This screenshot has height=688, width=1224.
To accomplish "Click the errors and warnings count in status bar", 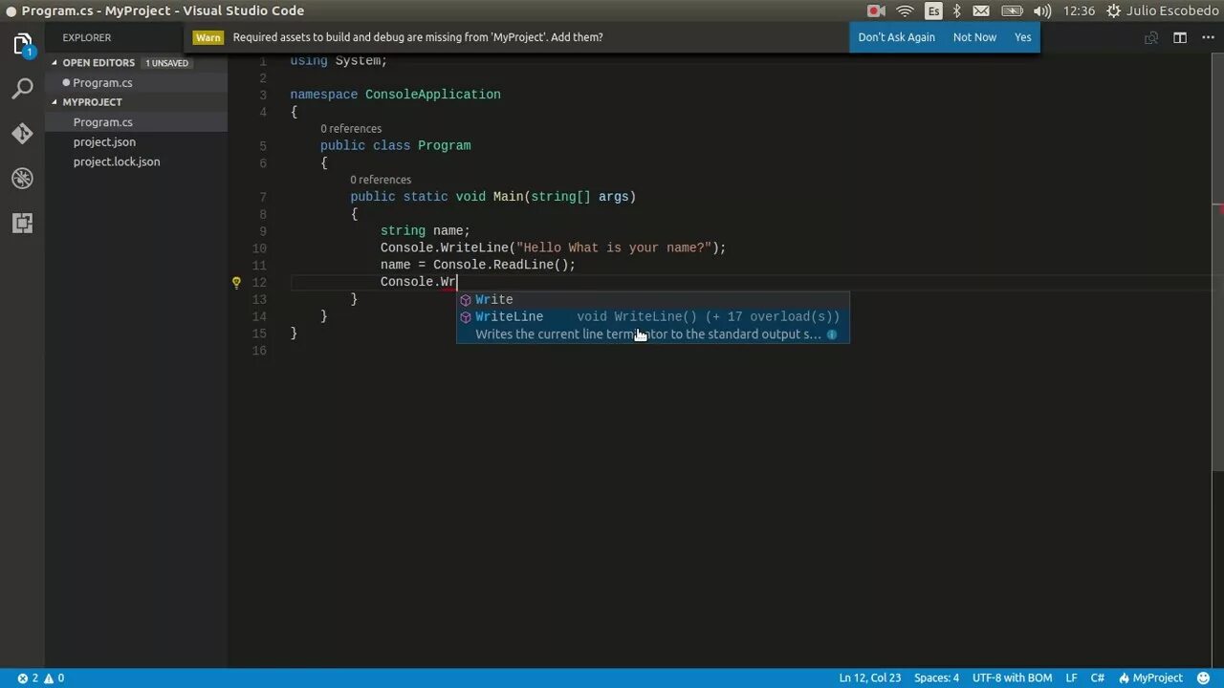I will point(40,677).
